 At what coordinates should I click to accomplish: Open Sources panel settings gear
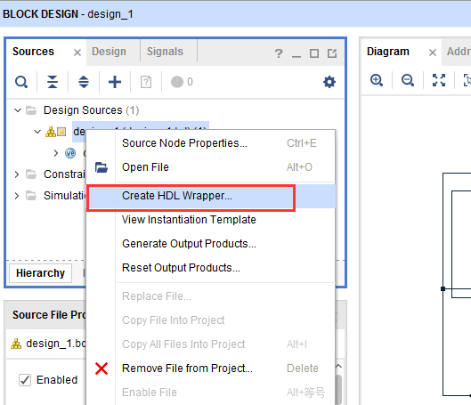329,82
